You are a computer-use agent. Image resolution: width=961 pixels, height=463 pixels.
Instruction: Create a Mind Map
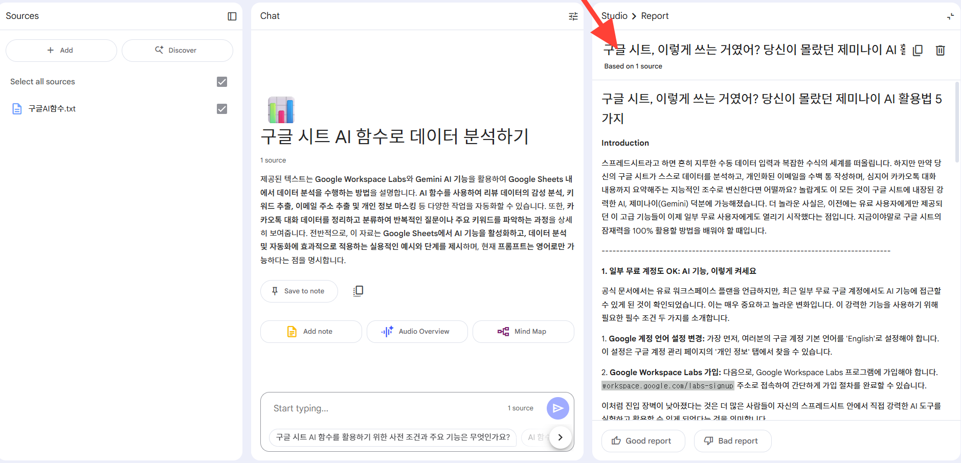(523, 332)
